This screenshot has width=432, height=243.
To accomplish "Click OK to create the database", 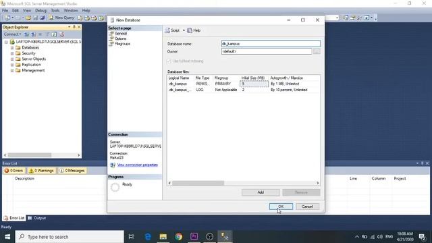I will point(281,207).
